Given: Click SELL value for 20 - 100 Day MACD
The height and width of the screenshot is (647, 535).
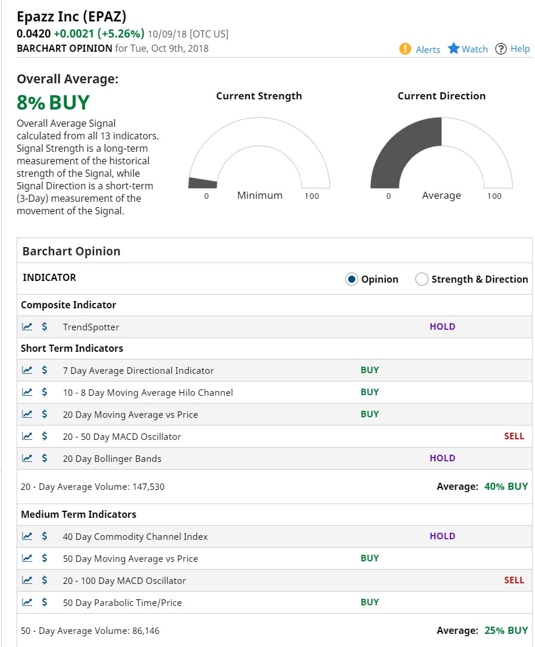Looking at the screenshot, I should (514, 580).
